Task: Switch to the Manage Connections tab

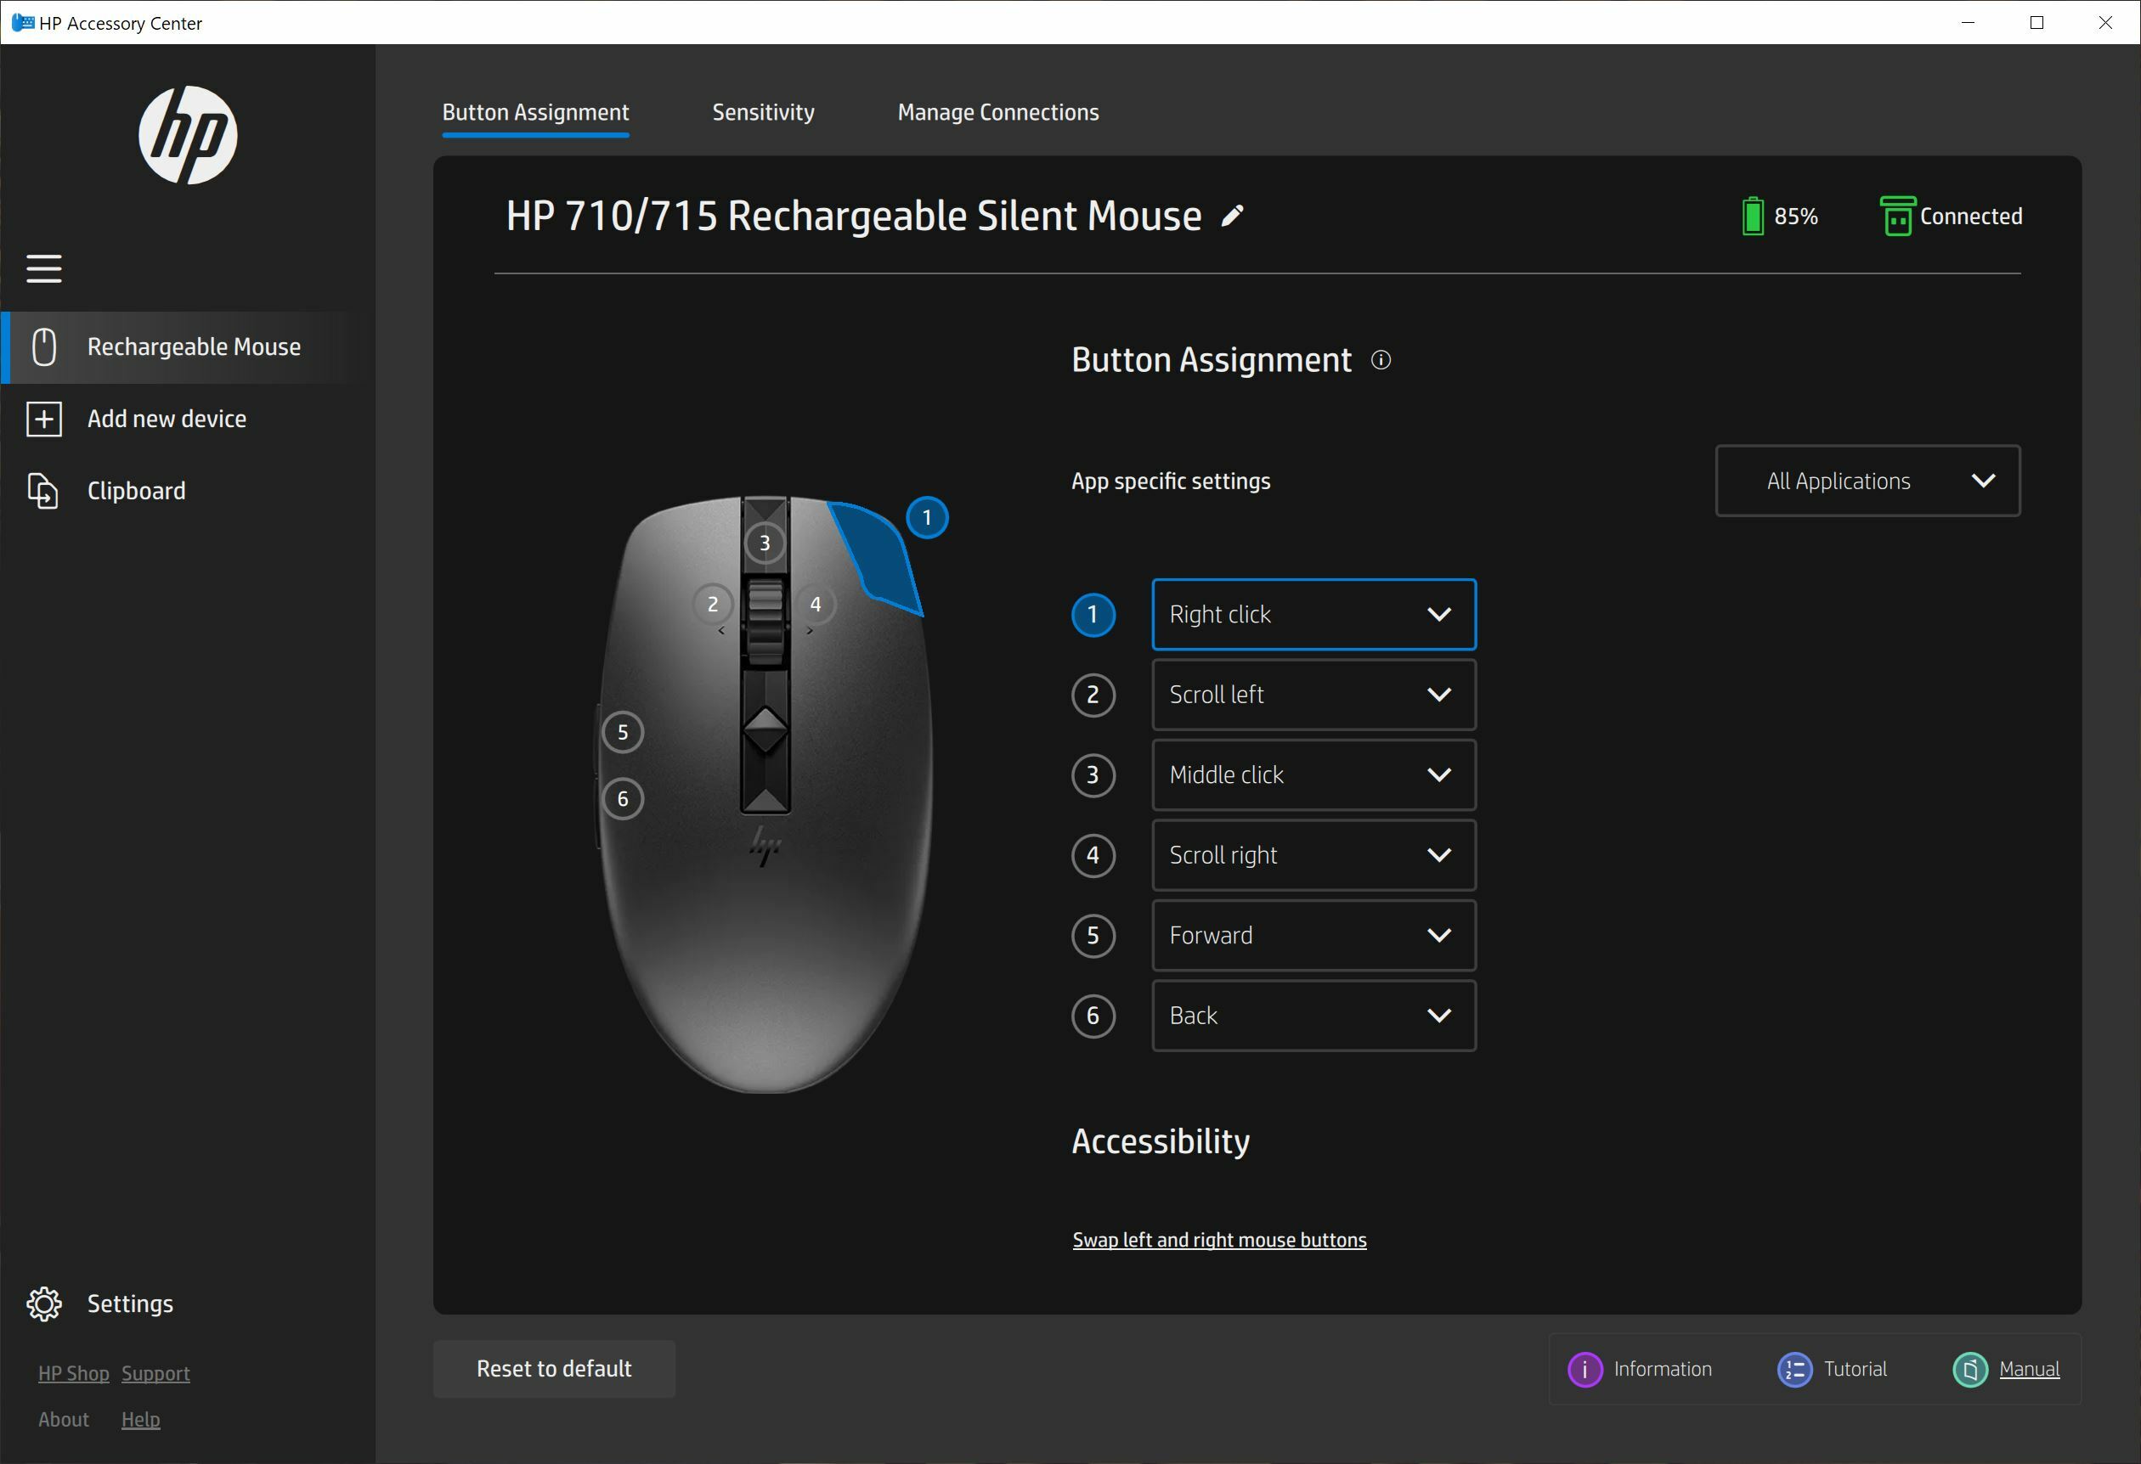Action: [997, 112]
